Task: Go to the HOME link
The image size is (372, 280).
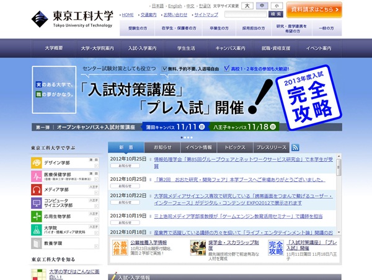Action: coord(128,15)
